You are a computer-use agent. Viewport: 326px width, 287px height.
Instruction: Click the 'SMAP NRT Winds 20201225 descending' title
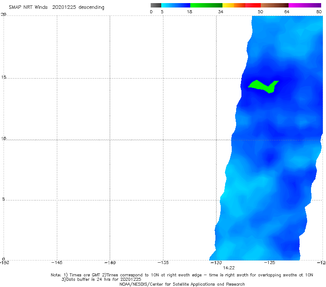(56, 8)
